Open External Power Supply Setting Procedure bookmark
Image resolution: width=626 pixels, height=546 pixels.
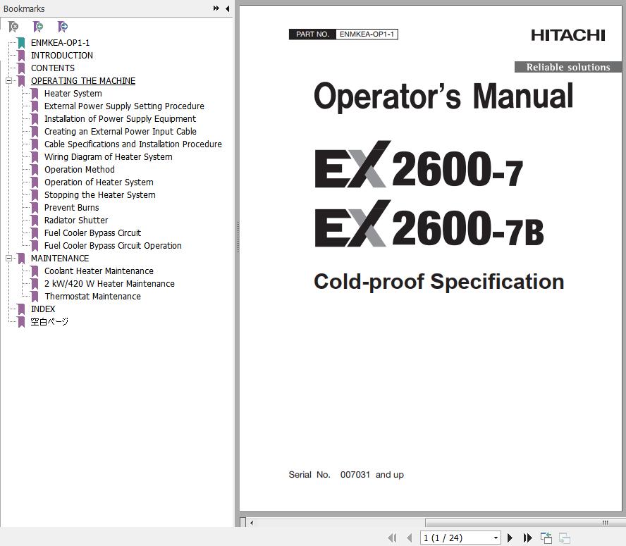pyautogui.click(x=124, y=106)
